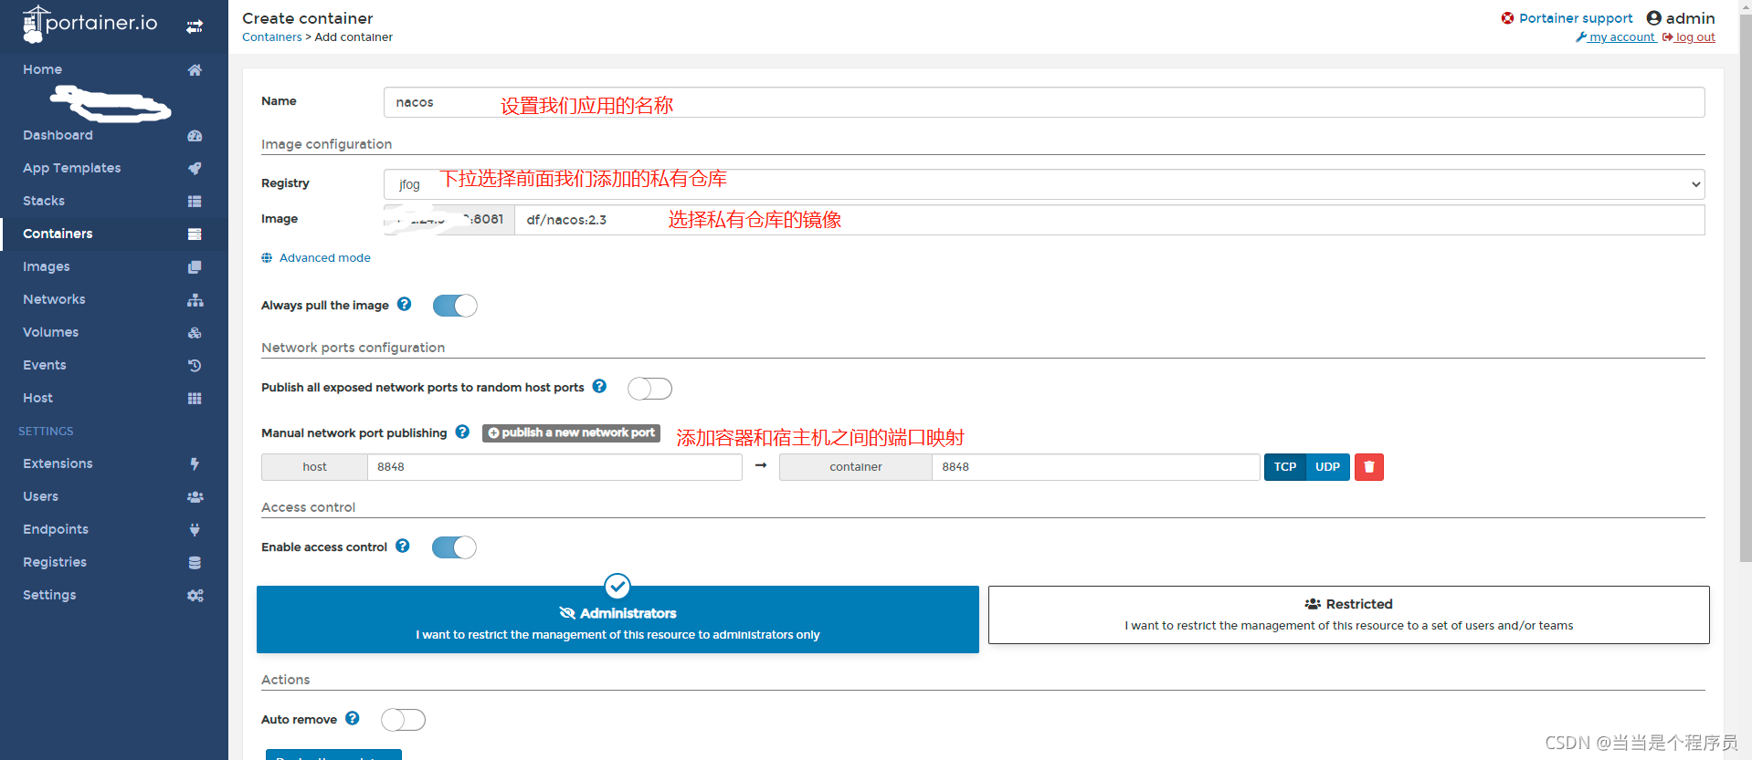
Task: Click log out link
Action: click(1689, 37)
